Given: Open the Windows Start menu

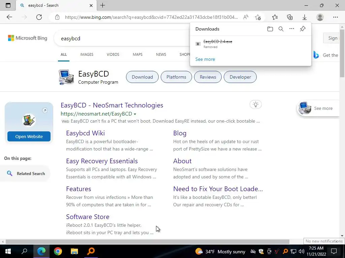Looking at the screenshot, I should pos(8,251).
